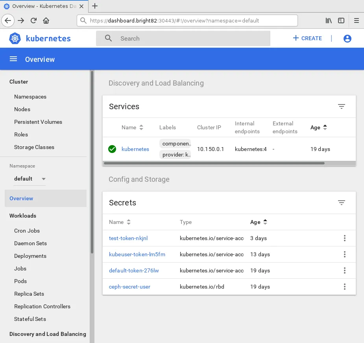The image size is (364, 343).
Task: Sort Services by Age column arrows
Action: coord(325,127)
